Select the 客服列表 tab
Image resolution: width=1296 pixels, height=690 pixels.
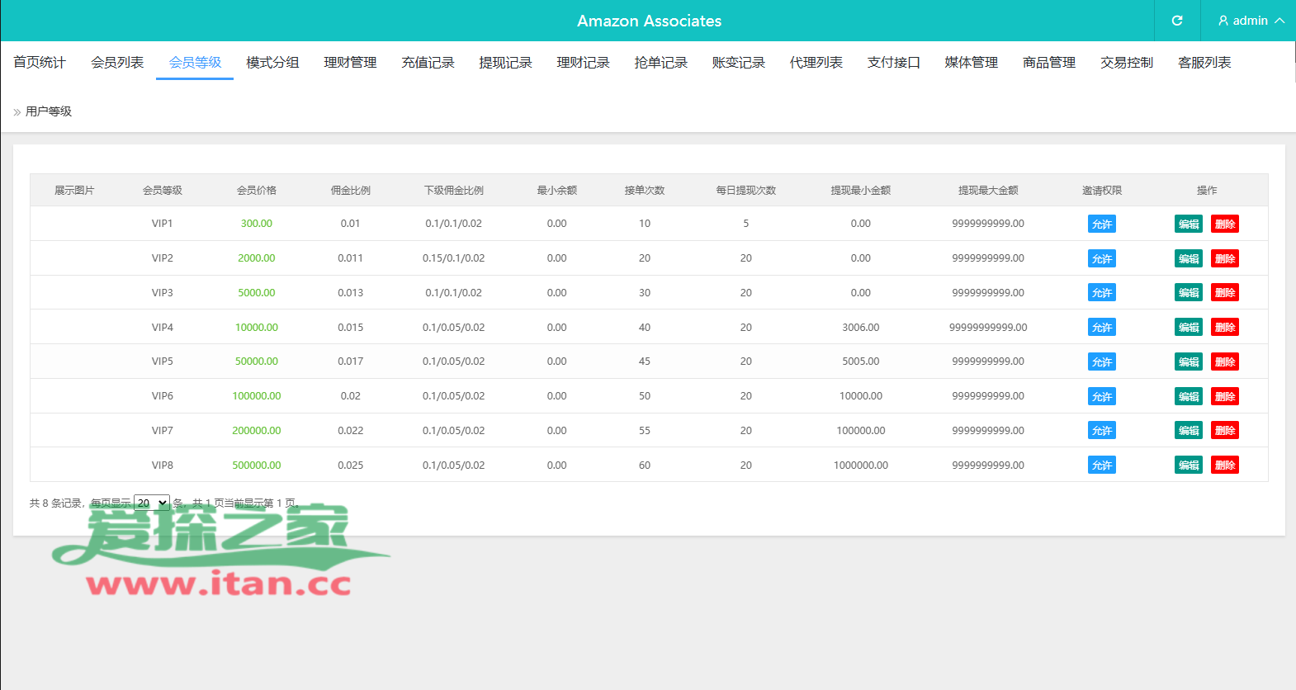(x=1204, y=63)
